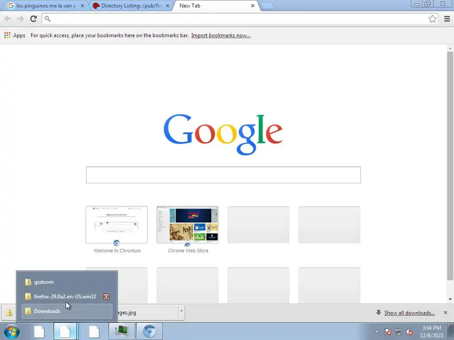Viewport: 454px width, 340px height.
Task: Close the 'los pinguinos' tab
Action: click(x=82, y=6)
